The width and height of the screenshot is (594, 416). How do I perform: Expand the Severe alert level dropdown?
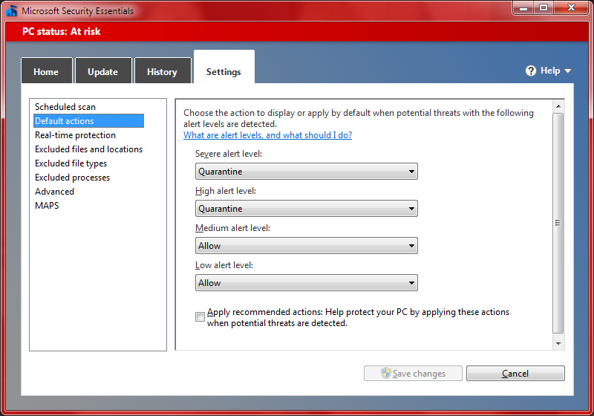pos(307,172)
